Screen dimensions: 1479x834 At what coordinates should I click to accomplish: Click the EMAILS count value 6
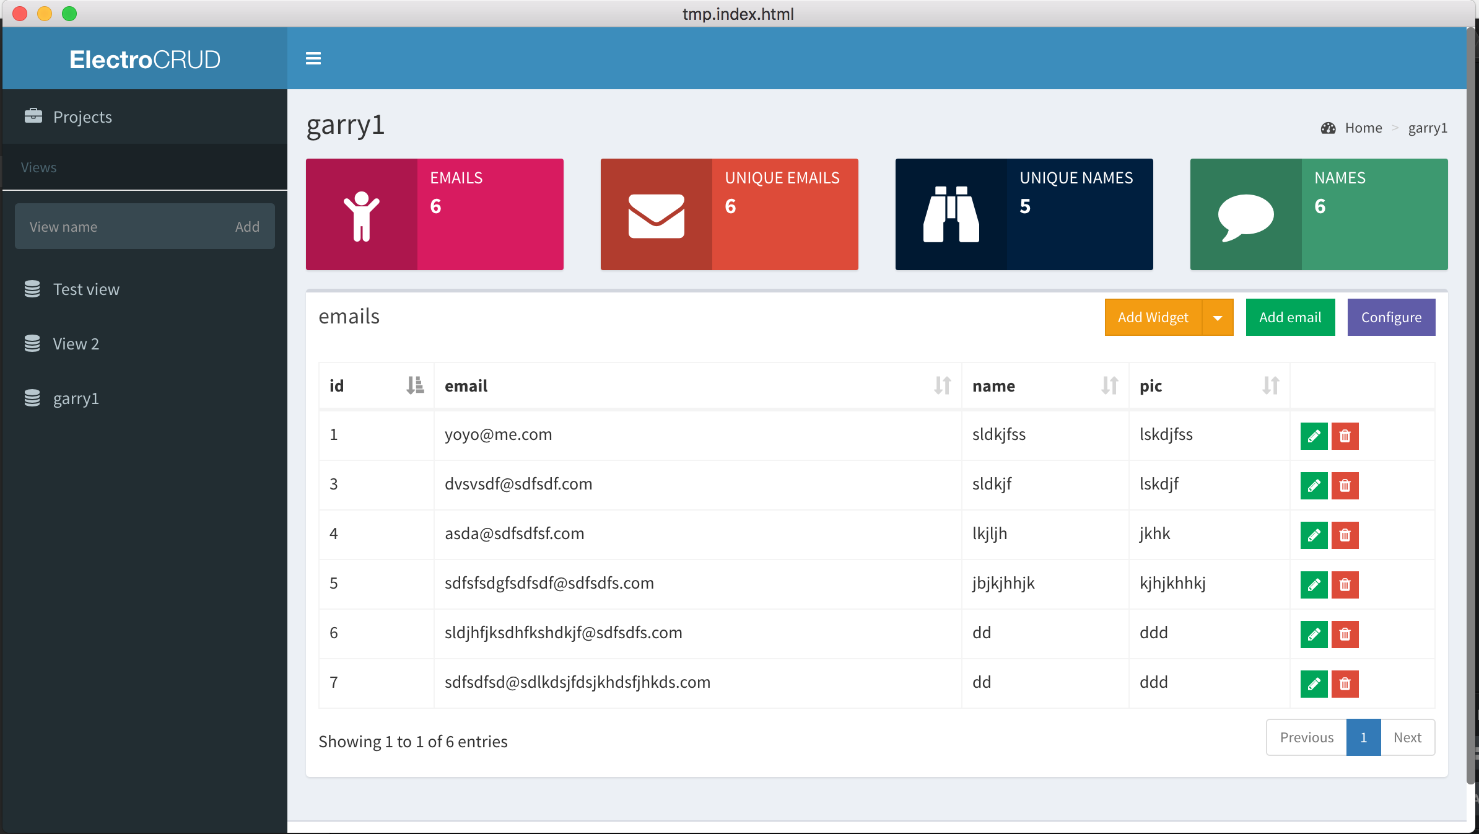click(435, 206)
